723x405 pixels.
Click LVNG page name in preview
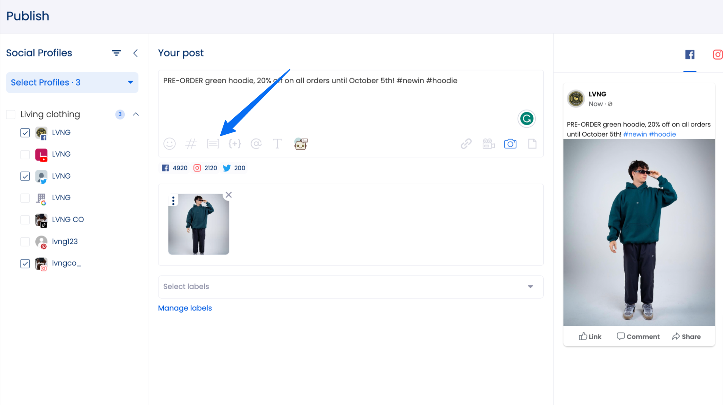click(x=598, y=94)
